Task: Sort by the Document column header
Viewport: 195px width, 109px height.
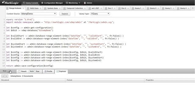Action: (x=33, y=80)
